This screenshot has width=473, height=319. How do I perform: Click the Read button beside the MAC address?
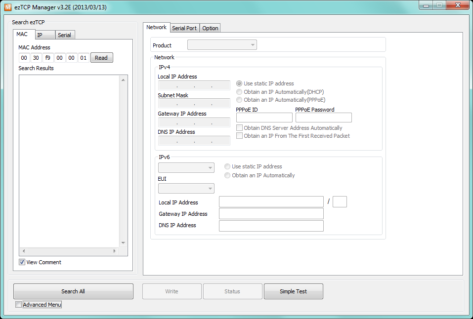tap(102, 58)
